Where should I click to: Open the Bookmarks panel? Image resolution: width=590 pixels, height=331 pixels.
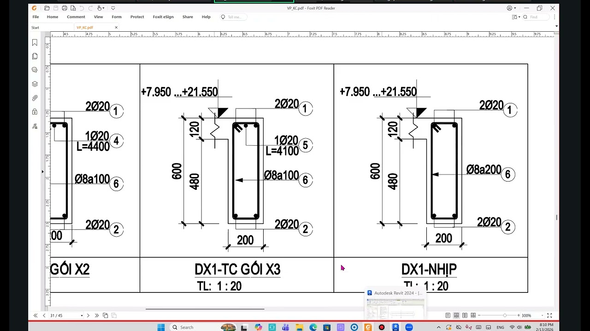point(35,42)
